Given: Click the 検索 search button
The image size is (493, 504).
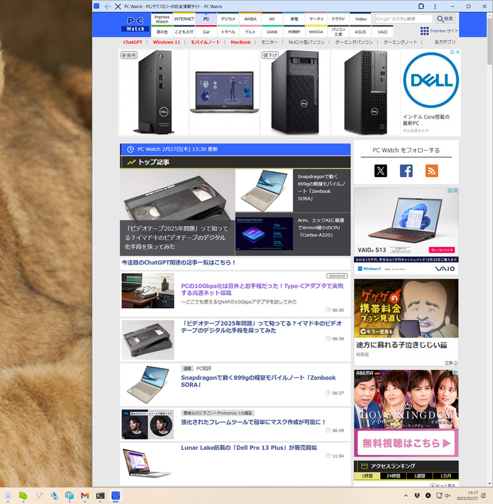Looking at the screenshot, I should 445,19.
